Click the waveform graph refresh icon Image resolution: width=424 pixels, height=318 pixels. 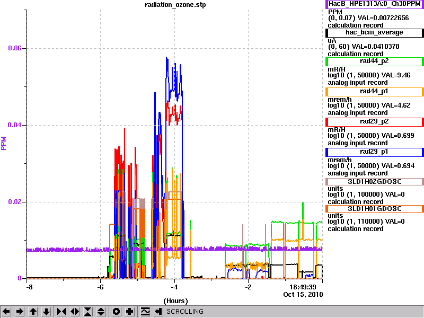coord(145,312)
